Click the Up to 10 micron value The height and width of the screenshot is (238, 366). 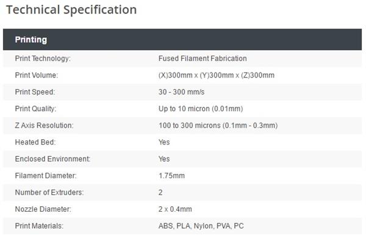click(201, 109)
